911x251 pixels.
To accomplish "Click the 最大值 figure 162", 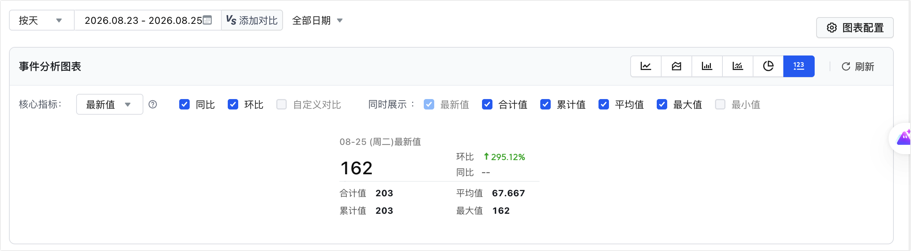I will (501, 210).
